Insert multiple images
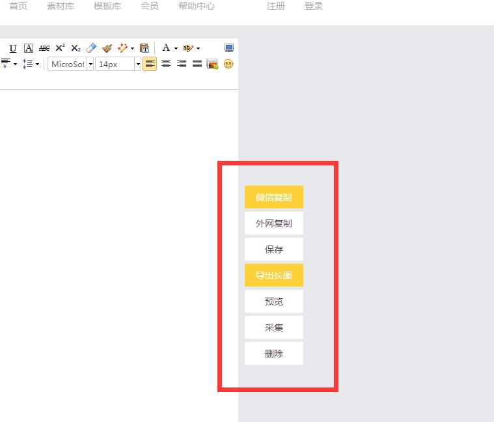This screenshot has height=422, width=494. click(x=212, y=64)
